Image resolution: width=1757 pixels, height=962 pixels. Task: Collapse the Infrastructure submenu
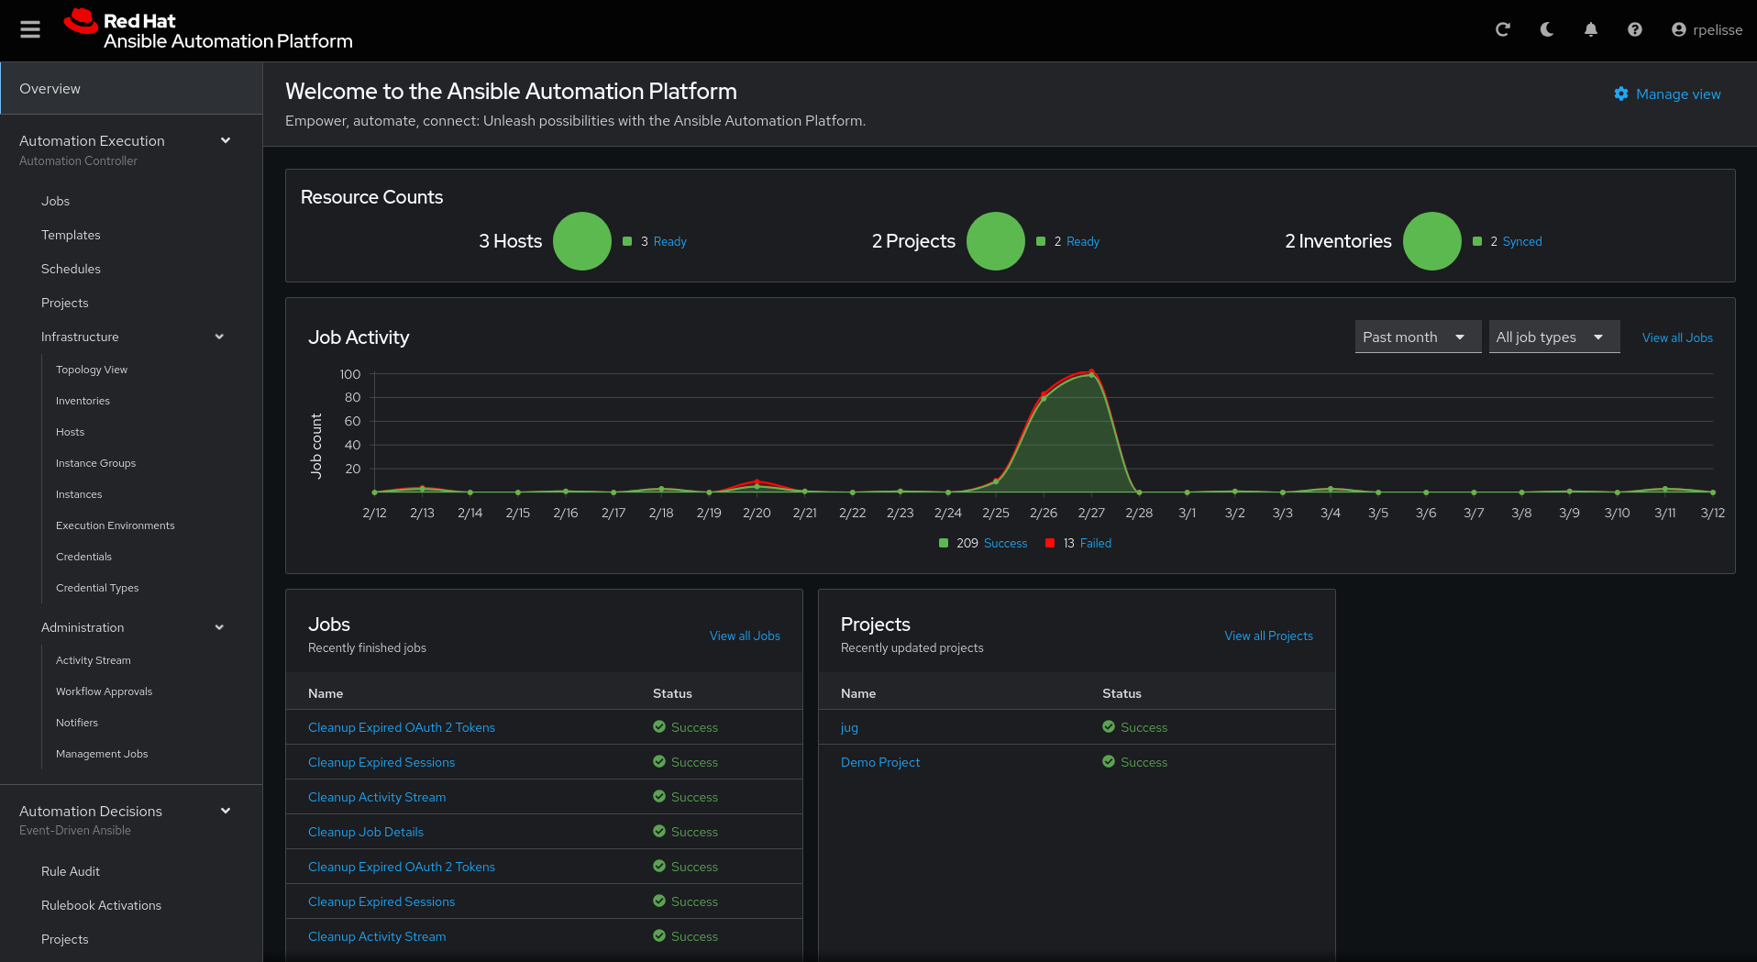pos(219,337)
